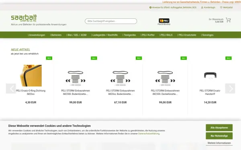Open the Batterien menu
The width and height of the screenshot is (241, 150).
(x=56, y=35)
